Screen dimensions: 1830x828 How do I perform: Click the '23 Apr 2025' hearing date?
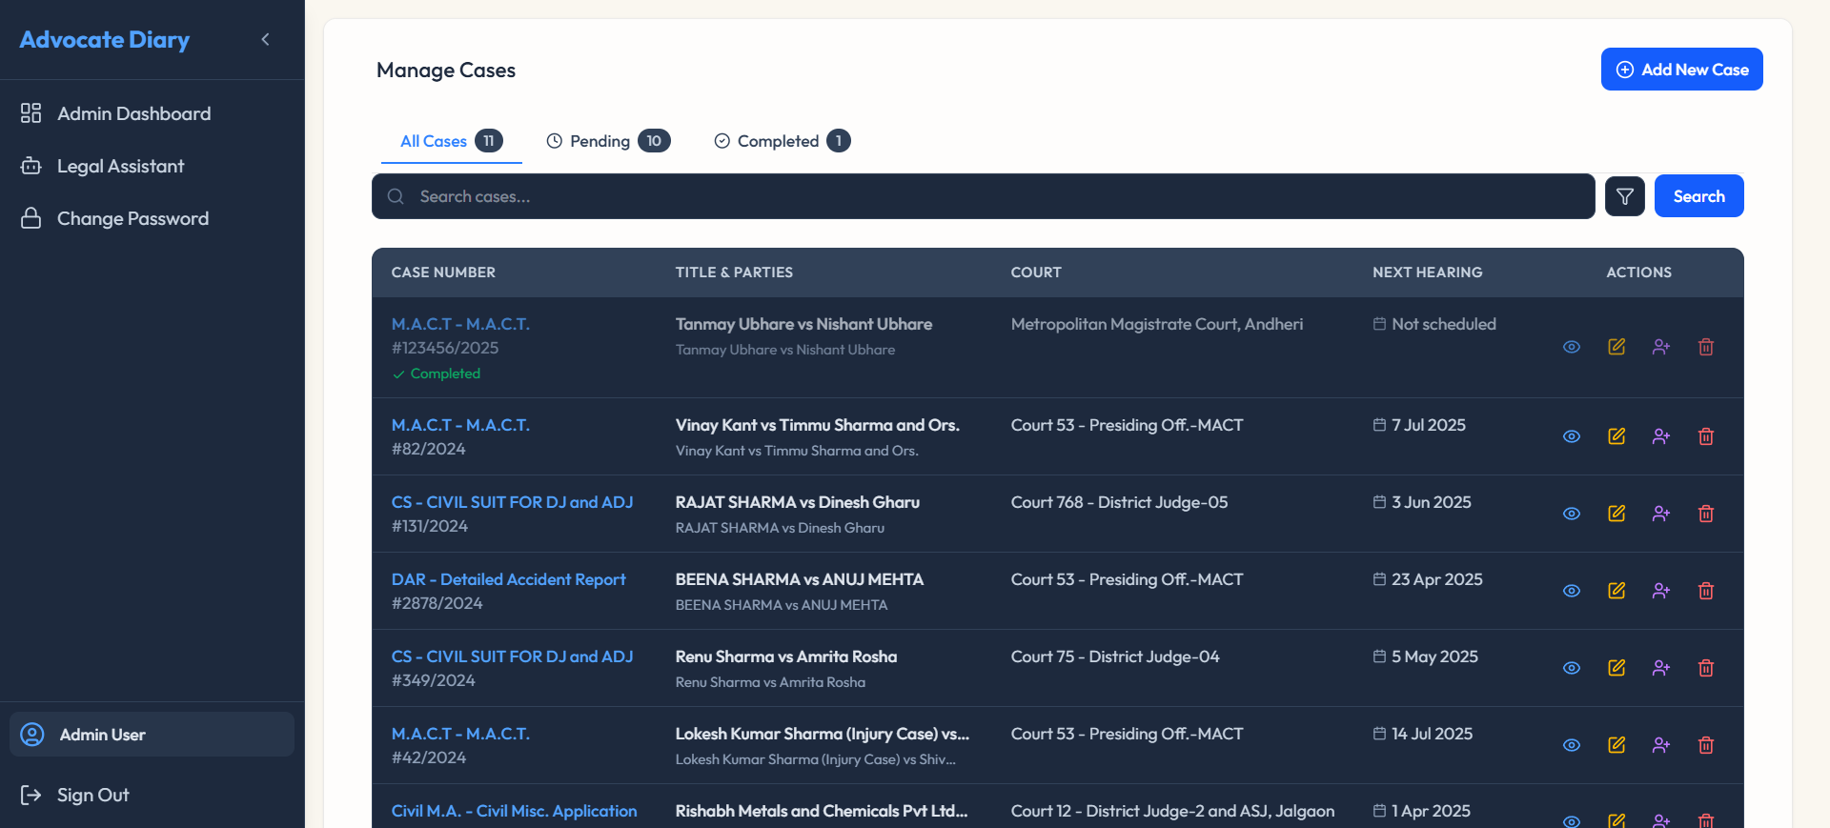(1428, 579)
